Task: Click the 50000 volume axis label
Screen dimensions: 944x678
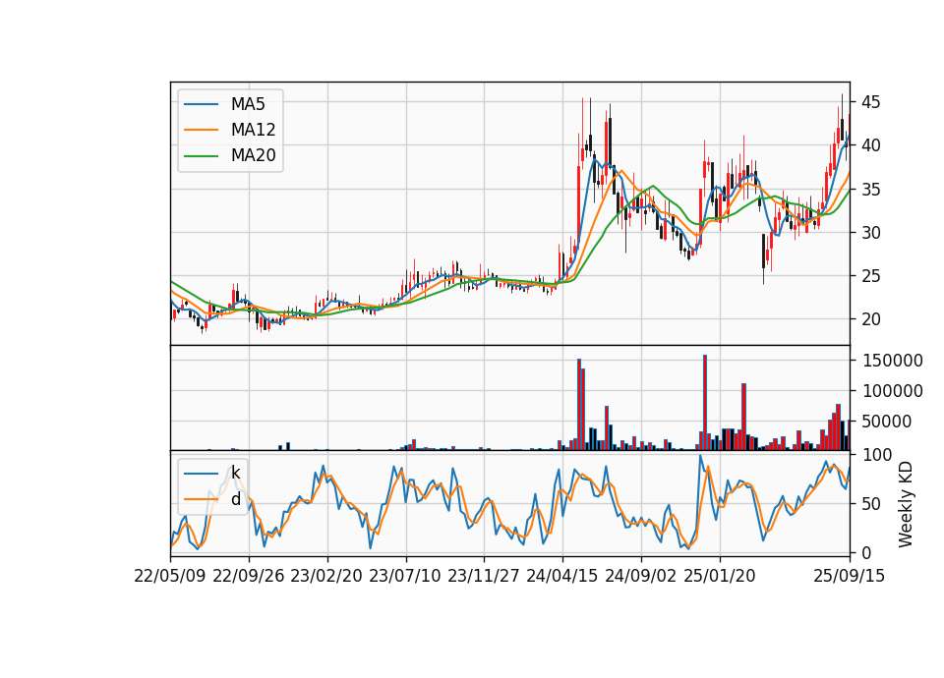Action: click(887, 422)
